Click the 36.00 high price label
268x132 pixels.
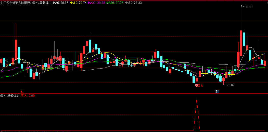point(248,7)
